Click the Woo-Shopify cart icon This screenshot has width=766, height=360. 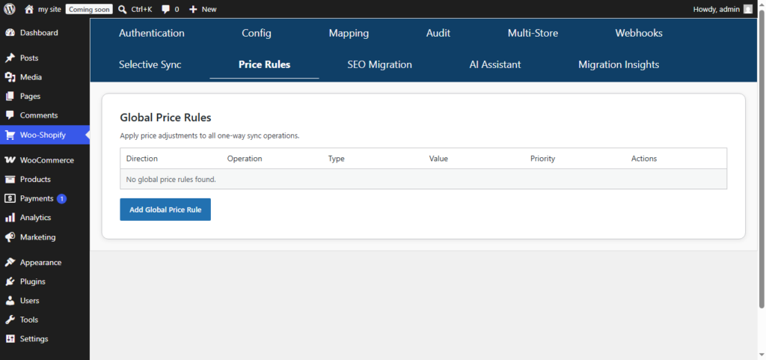coord(10,135)
